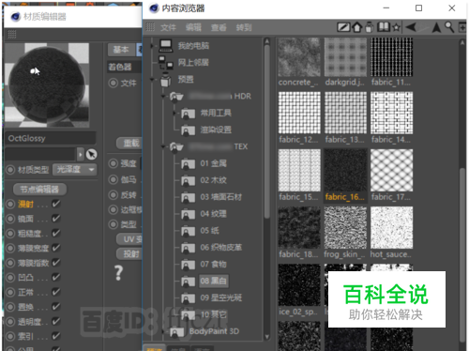Toggle the 透明度 channel checkbox
The height and width of the screenshot is (351, 469).
(x=56, y=321)
